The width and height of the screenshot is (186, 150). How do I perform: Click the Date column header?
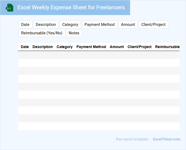point(25,47)
